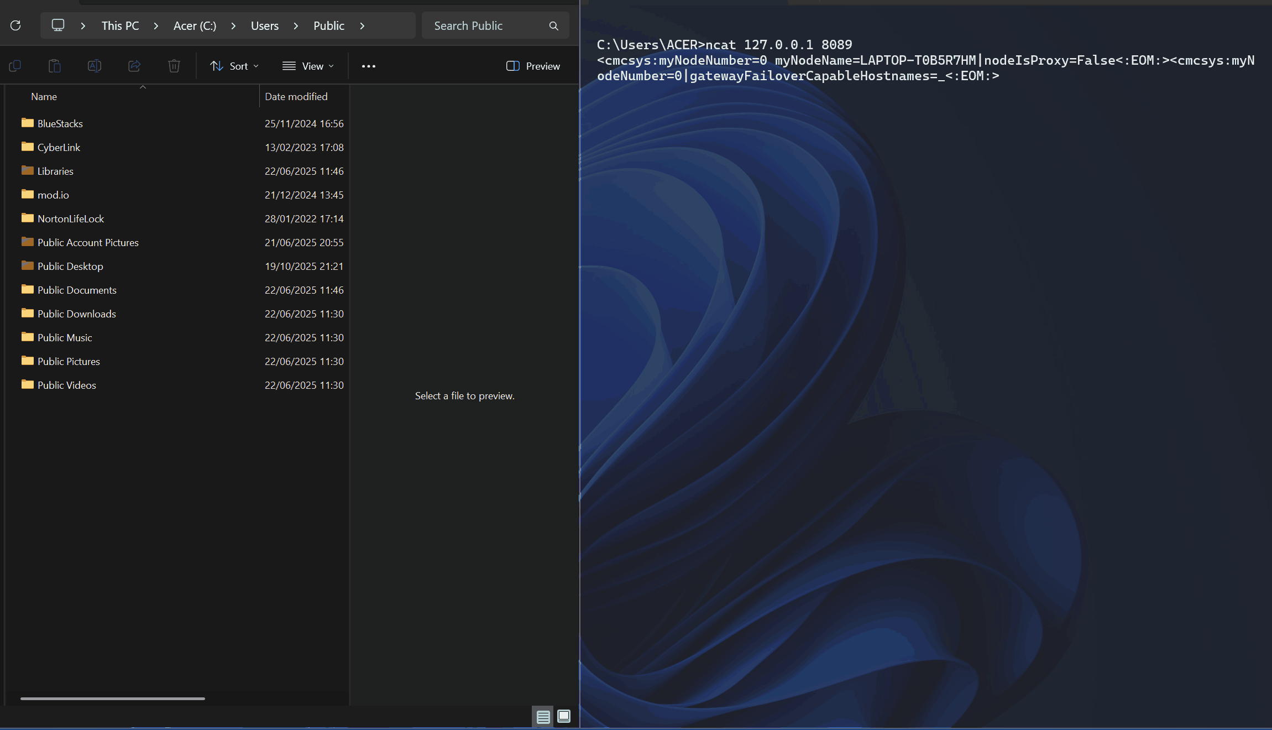Click the horizontal scrollbar in file list
Image resolution: width=1272 pixels, height=730 pixels.
click(x=113, y=698)
